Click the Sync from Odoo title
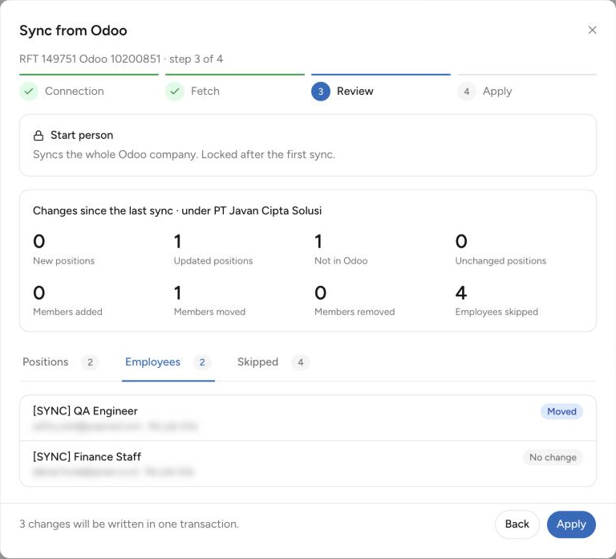This screenshot has width=616, height=559. click(73, 31)
